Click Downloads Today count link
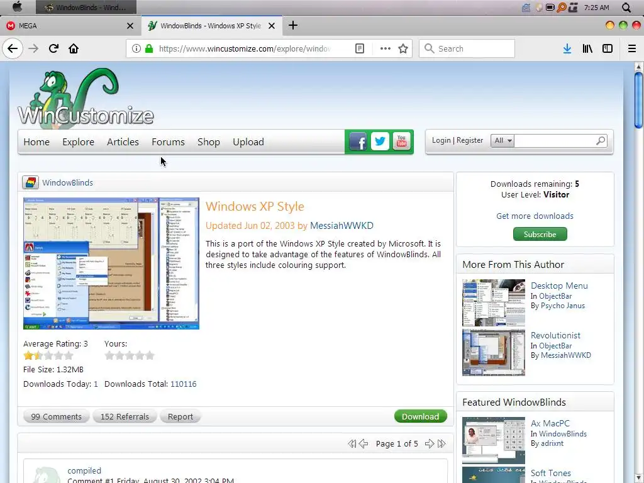This screenshot has width=644, height=483. click(x=96, y=384)
